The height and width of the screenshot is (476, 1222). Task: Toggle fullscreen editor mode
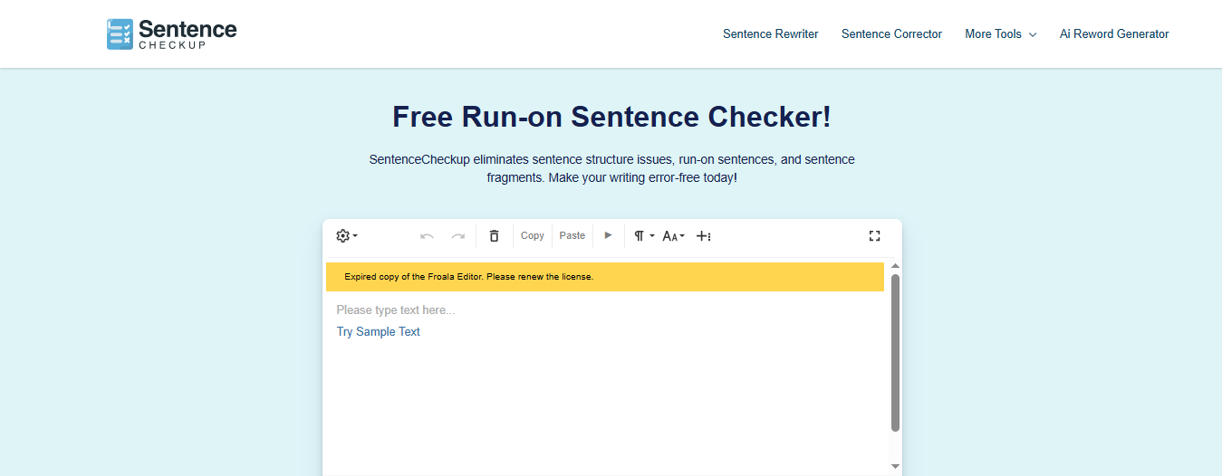874,235
